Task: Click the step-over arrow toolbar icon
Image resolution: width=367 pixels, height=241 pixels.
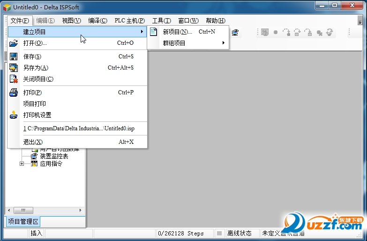Action: click(x=297, y=32)
